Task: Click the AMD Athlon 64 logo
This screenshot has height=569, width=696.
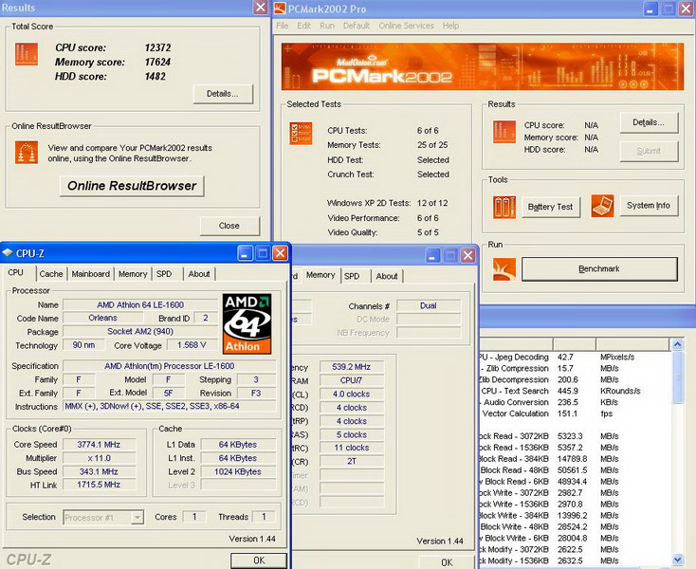Action: (247, 323)
